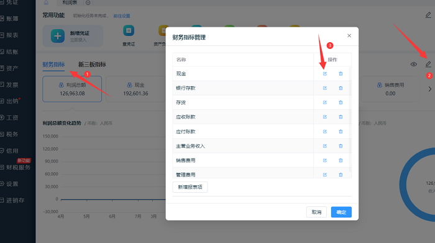This screenshot has width=435, height=243.
Task: Follow the 前往设置 link
Action: click(122, 16)
